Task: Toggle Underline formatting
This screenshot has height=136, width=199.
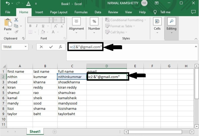Action: [x=43, y=26]
